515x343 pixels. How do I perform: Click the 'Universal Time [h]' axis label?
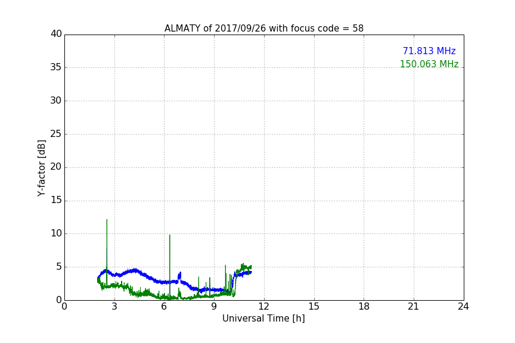pos(263,319)
